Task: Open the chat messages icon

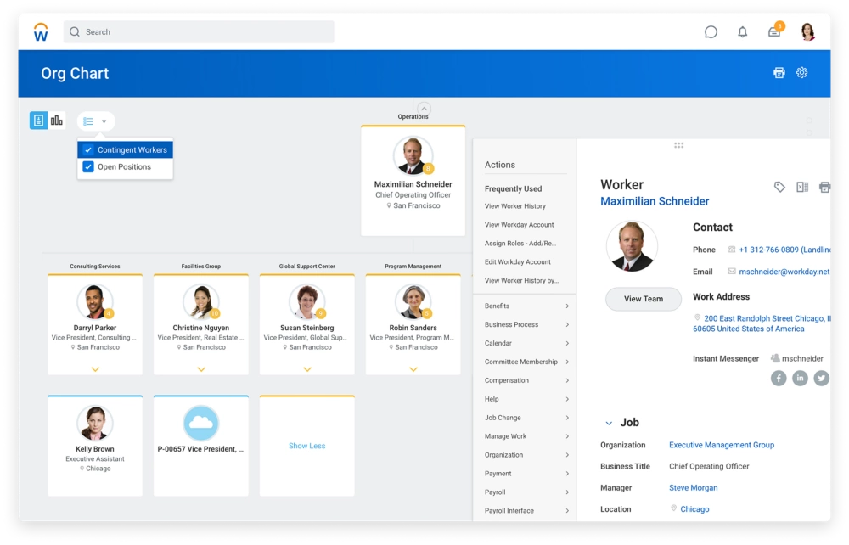Action: coord(711,32)
